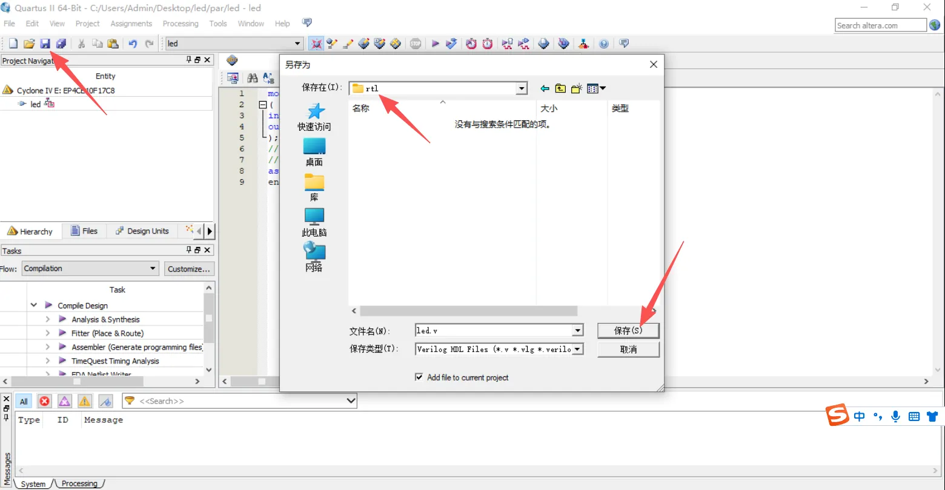Image resolution: width=945 pixels, height=490 pixels.
Task: Click the 保存(S) save button
Action: 628,330
